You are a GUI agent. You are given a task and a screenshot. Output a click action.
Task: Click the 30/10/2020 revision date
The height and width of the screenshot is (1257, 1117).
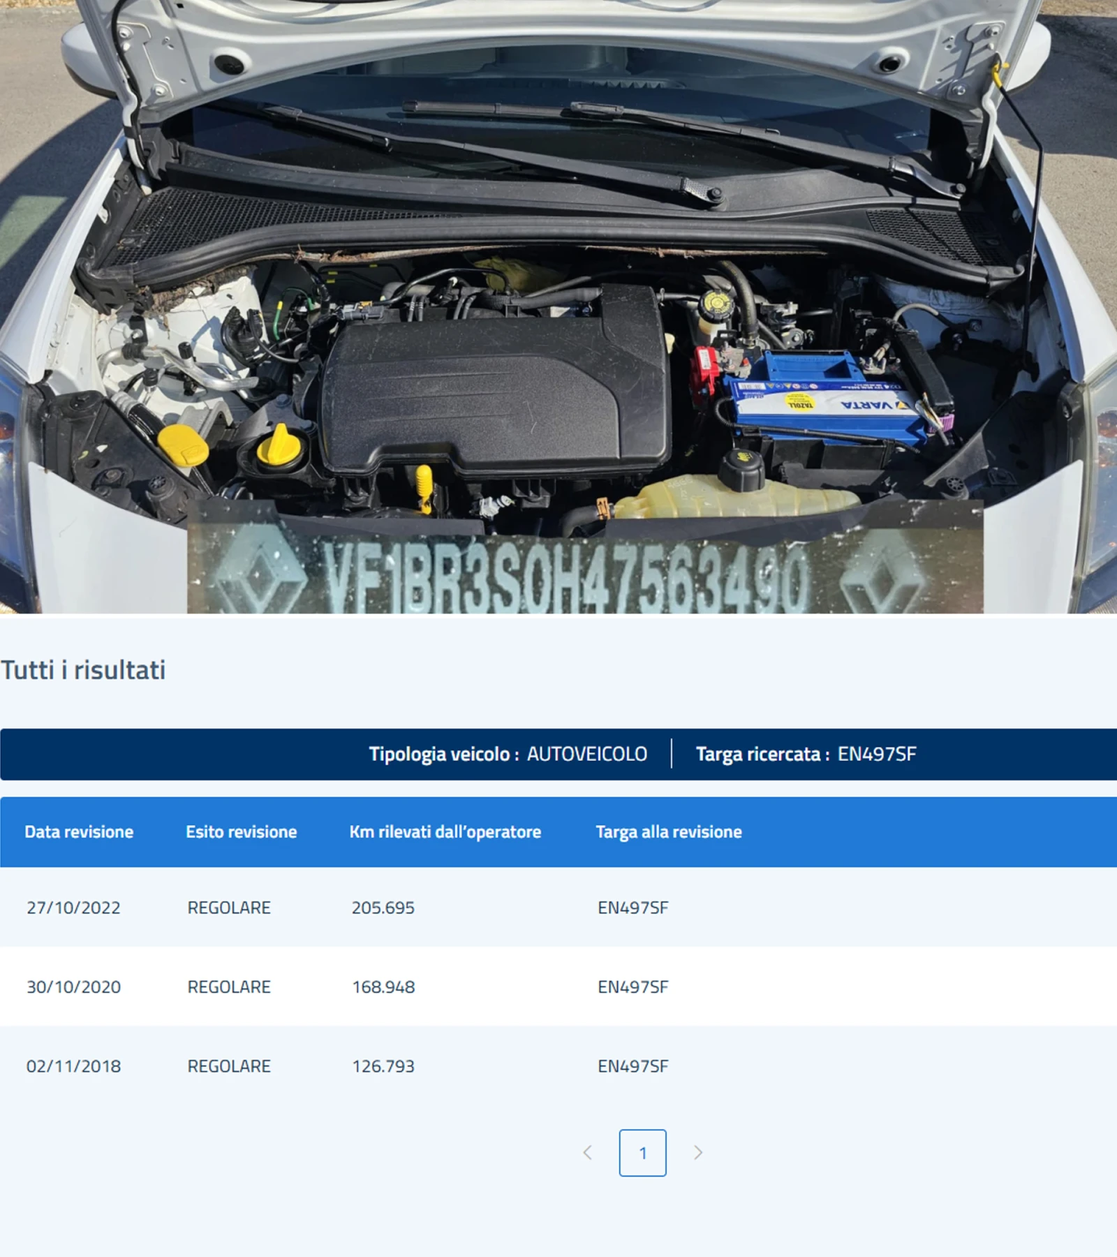73,987
